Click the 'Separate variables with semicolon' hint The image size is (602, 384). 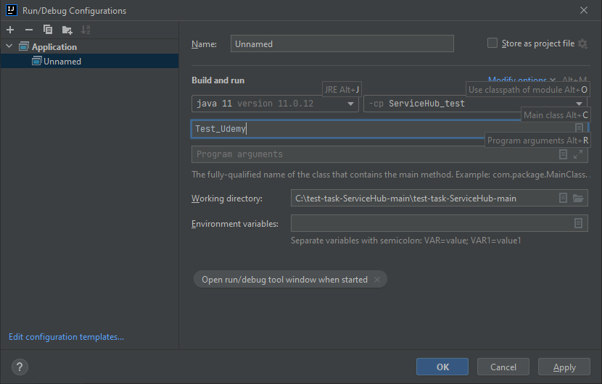[x=406, y=241]
